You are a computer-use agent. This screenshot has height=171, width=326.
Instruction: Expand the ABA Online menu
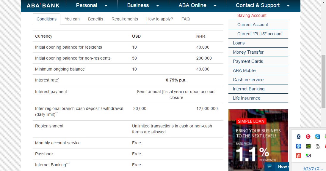197,6
